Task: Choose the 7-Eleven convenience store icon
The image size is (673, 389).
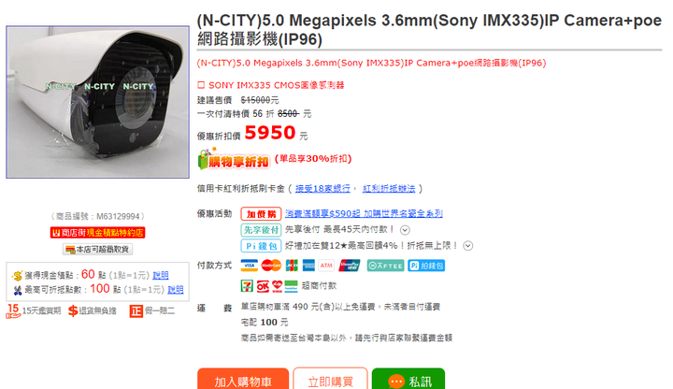Action: click(x=247, y=285)
